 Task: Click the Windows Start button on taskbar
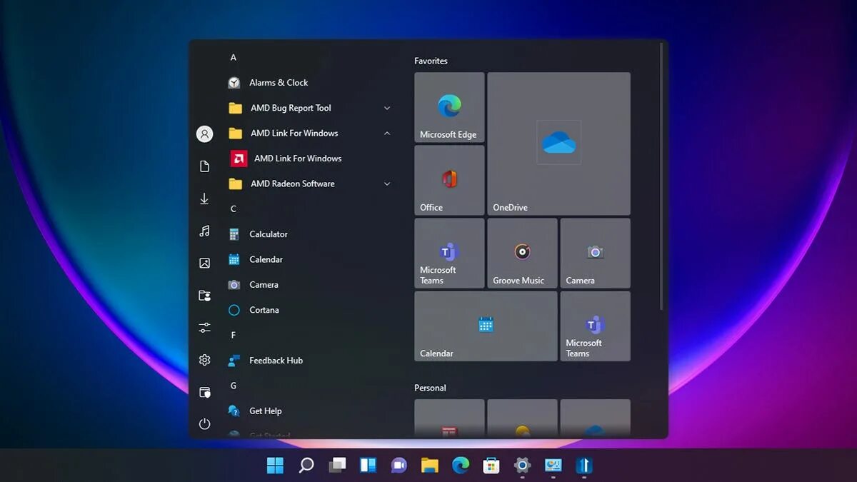coord(275,466)
